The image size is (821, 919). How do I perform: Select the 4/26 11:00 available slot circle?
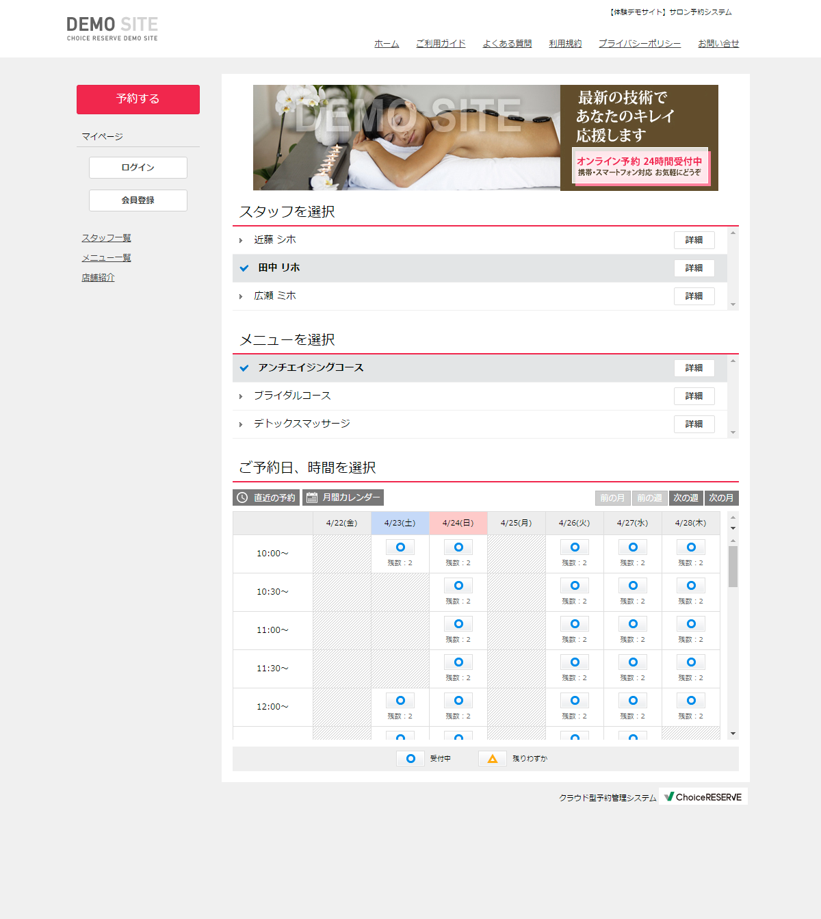coord(575,624)
